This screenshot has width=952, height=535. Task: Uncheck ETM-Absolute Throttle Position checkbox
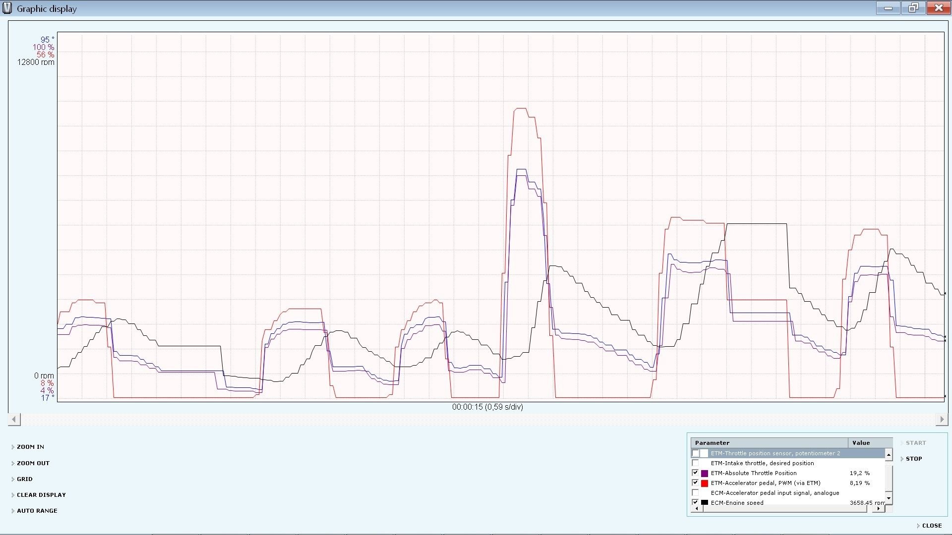(695, 473)
